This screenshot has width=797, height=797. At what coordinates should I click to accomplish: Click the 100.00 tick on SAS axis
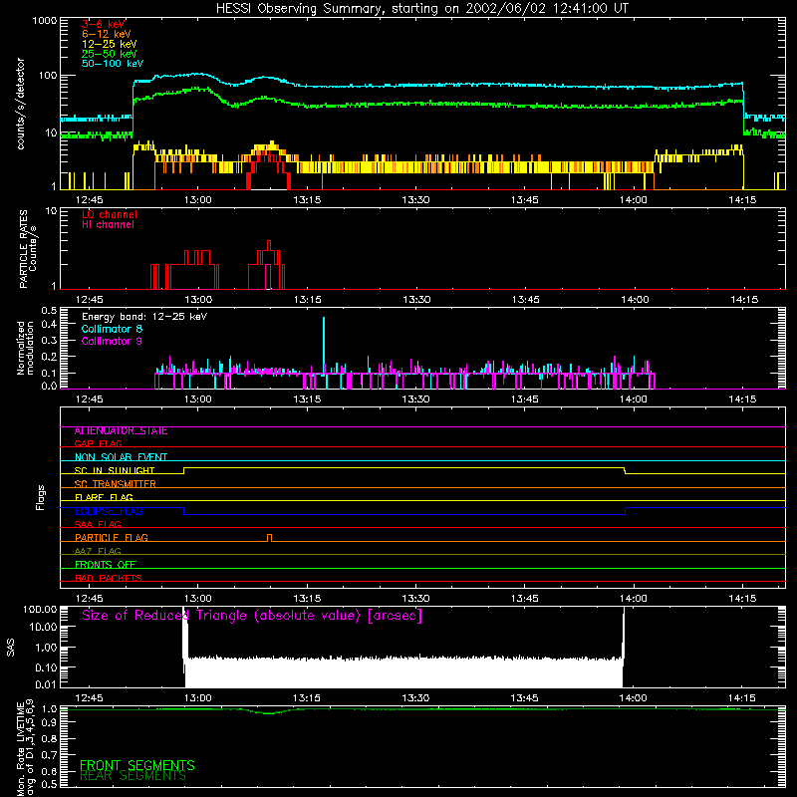click(40, 610)
